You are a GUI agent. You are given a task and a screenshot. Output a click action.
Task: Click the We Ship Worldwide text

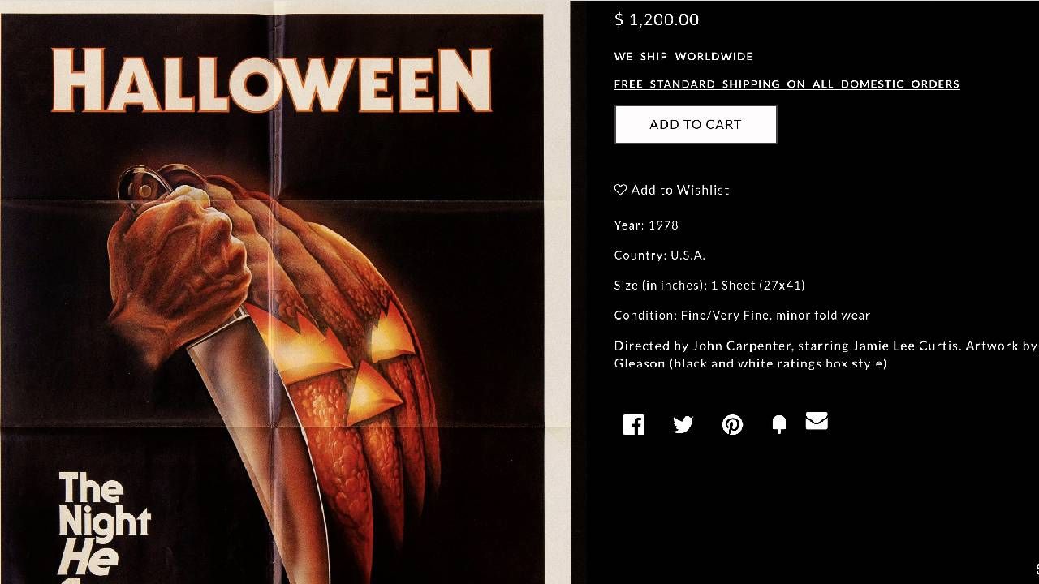[683, 56]
